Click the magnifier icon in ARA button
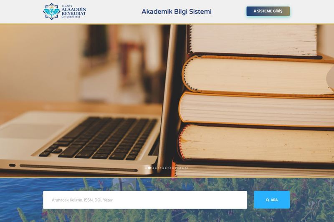The image size is (334, 222). (268, 200)
